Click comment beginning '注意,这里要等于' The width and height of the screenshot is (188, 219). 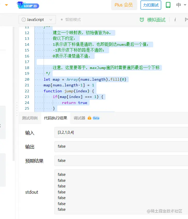coord(106,68)
